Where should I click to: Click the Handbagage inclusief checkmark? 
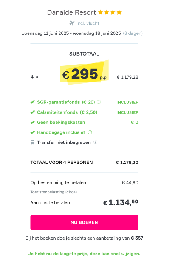[32, 132]
